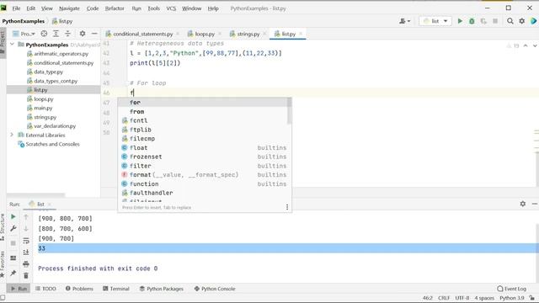Open Python Packages tool window

(x=162, y=289)
